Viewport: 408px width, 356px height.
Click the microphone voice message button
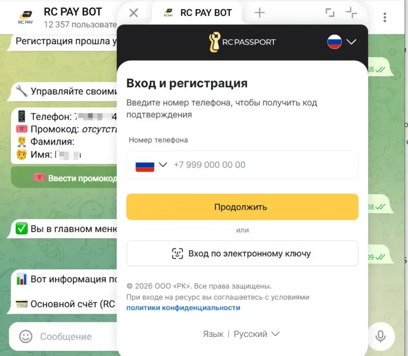[380, 336]
